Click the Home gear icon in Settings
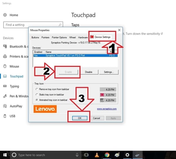176x159 pixels. click(5, 15)
